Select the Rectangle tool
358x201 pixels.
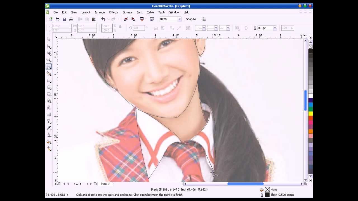click(x=49, y=81)
